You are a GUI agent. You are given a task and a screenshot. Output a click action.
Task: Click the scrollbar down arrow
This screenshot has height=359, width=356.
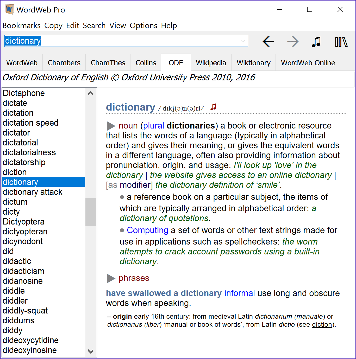pyautogui.click(x=90, y=351)
